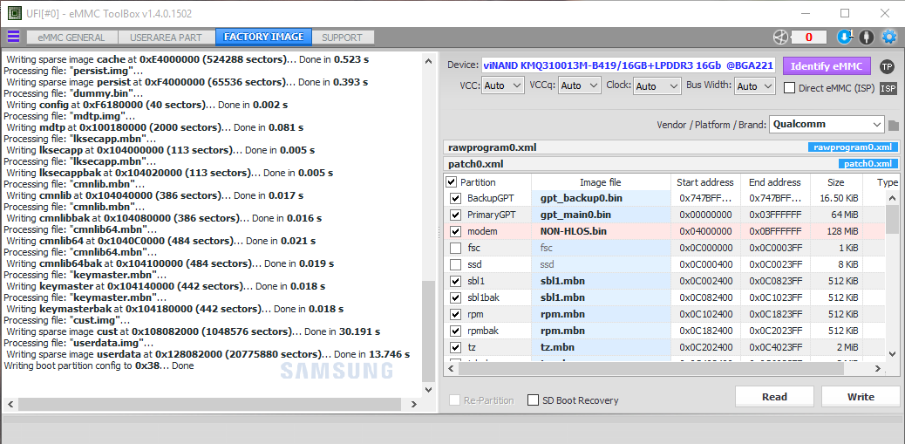Toggle the SD Boot Recovery checkbox
The height and width of the screenshot is (444, 905).
533,400
